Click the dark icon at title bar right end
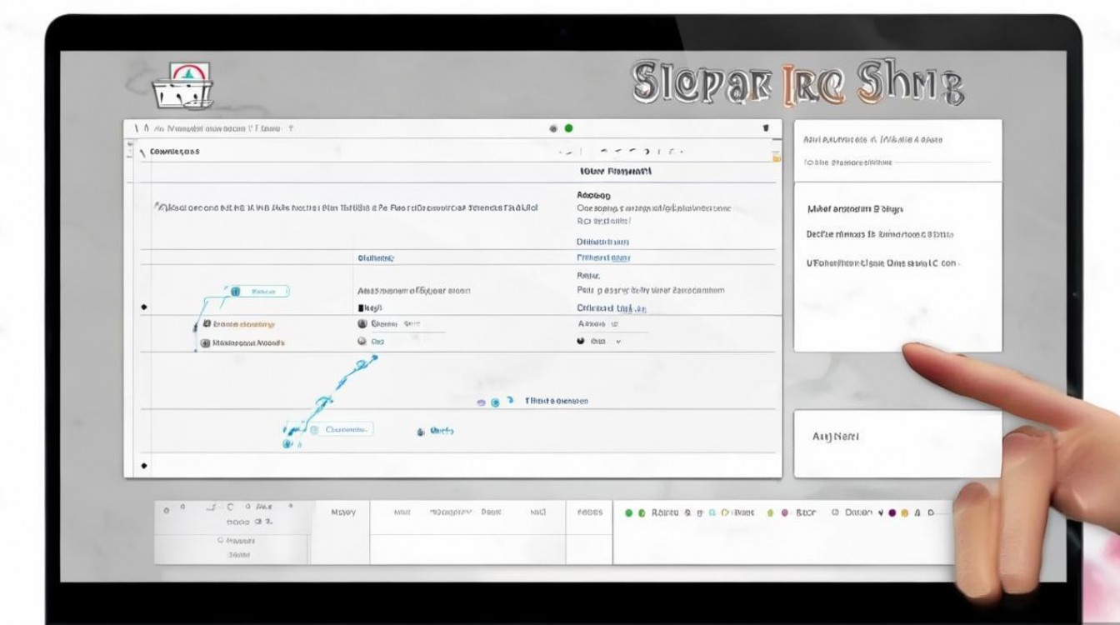The width and height of the screenshot is (1120, 625). 766,128
